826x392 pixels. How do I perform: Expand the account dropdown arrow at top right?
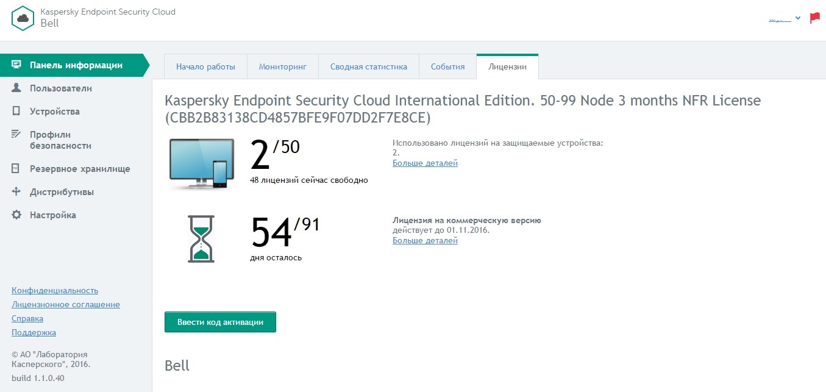(798, 18)
